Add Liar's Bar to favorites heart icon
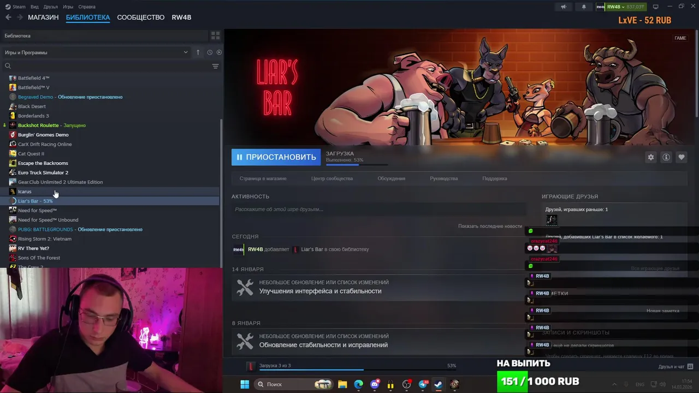This screenshot has width=699, height=393. click(x=682, y=157)
